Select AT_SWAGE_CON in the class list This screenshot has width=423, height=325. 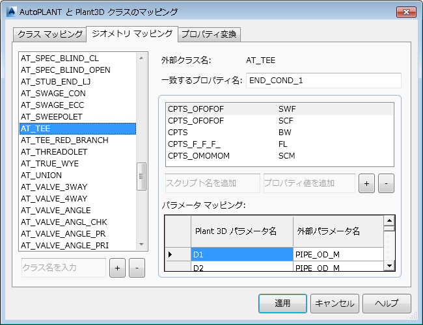[77, 94]
